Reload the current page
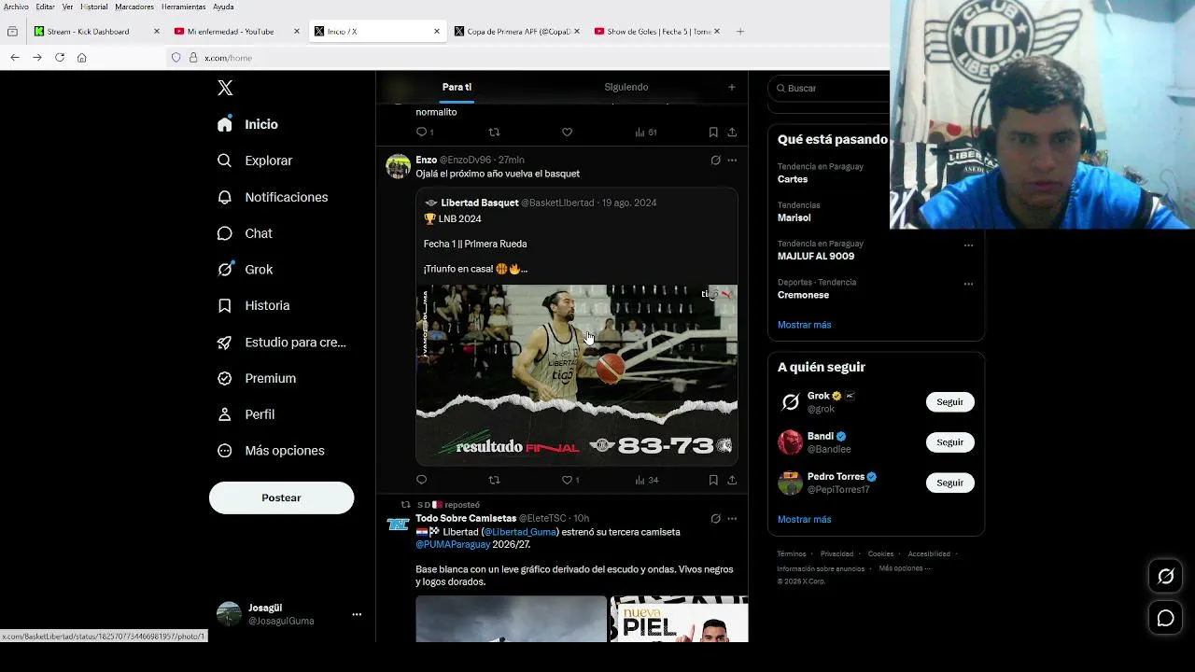The width and height of the screenshot is (1195, 672). [x=60, y=58]
